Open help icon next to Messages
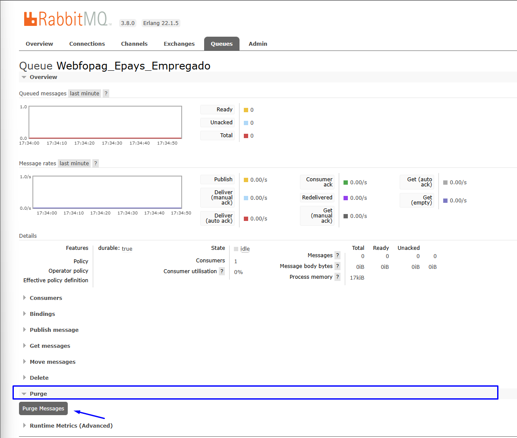 (x=337, y=255)
